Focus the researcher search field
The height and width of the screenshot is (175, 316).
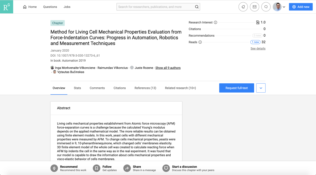pyautogui.click(x=155, y=7)
